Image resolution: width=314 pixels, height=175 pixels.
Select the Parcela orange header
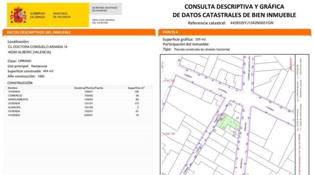(x=235, y=32)
